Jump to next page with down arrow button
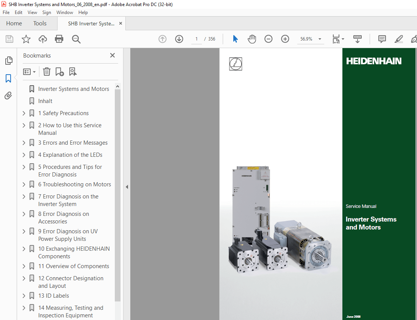 [179, 39]
